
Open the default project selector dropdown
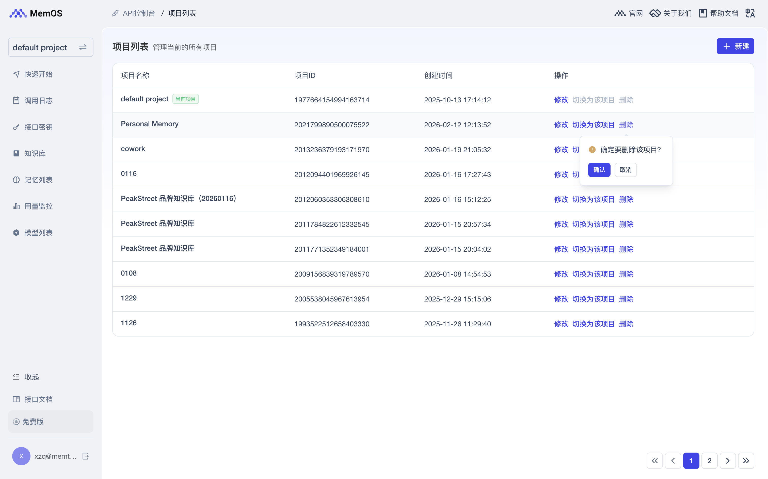coord(51,47)
